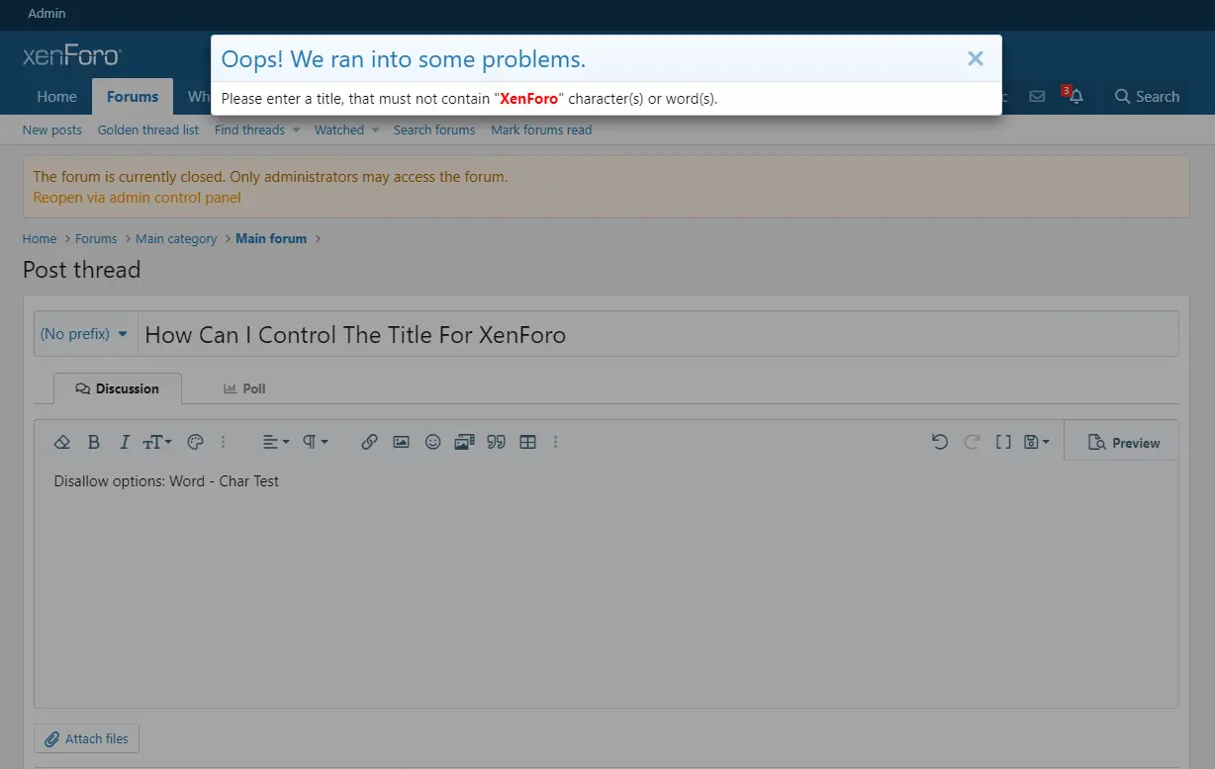Open the font size dropdown
This screenshot has width=1215, height=769.
coord(157,442)
